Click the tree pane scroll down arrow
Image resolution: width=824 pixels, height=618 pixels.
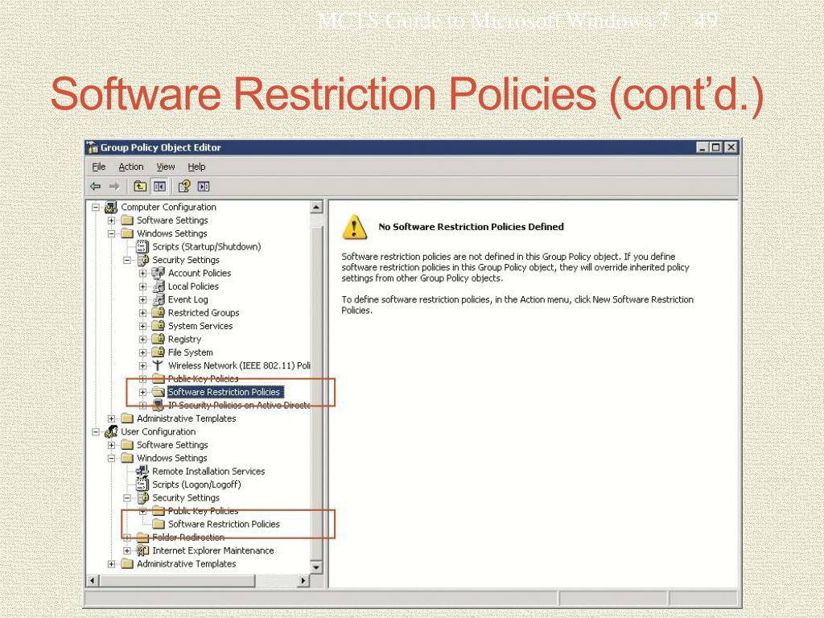coord(316,567)
